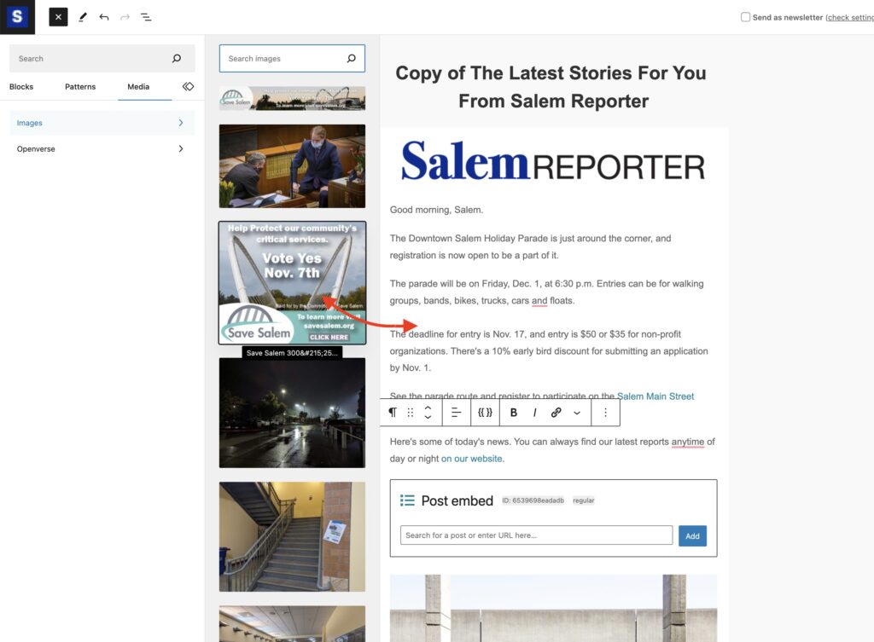Click the Undo arrow in top toolbar
The width and height of the screenshot is (874, 642).
[x=103, y=17]
